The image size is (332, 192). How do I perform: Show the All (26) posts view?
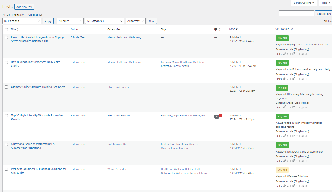(7, 15)
